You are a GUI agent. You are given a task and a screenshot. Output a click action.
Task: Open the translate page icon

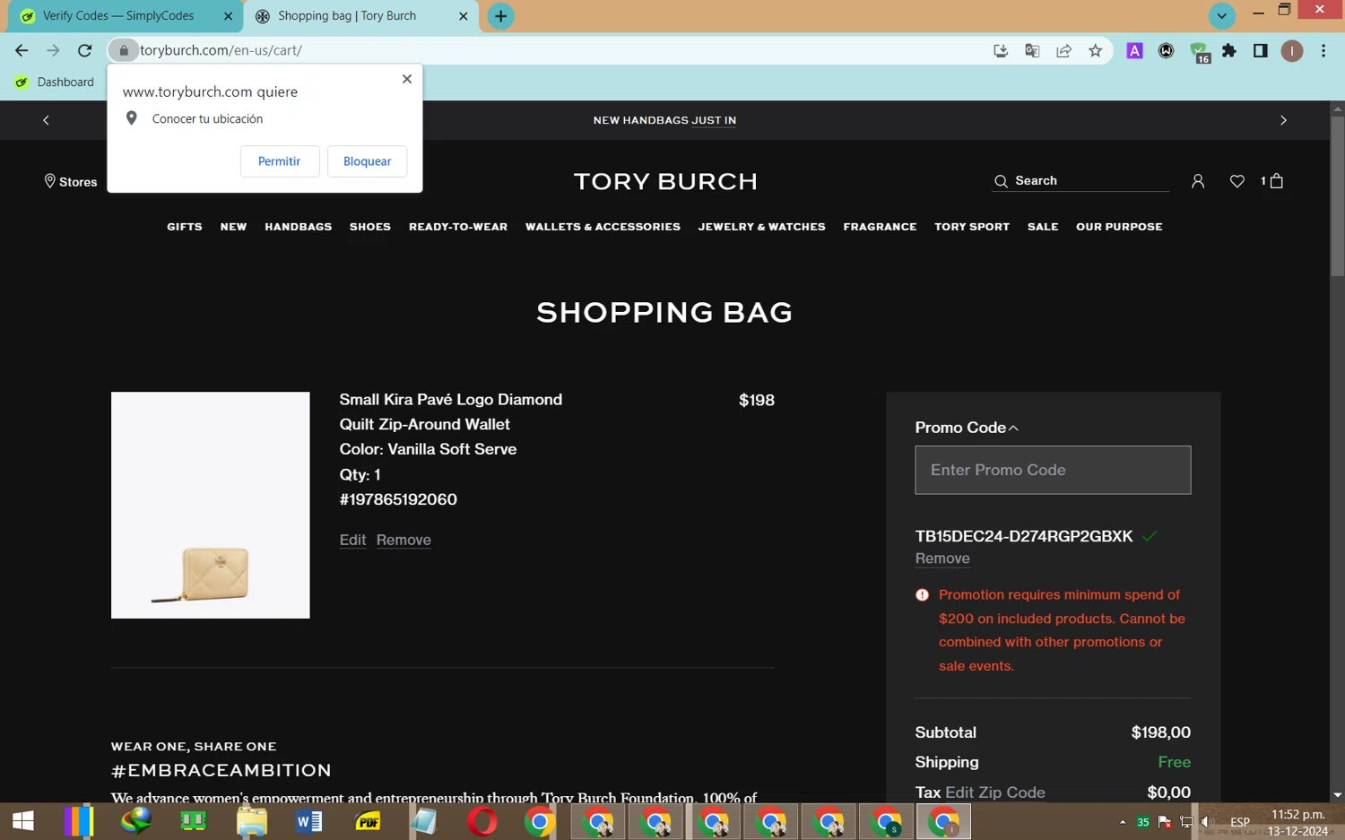coord(1032,50)
